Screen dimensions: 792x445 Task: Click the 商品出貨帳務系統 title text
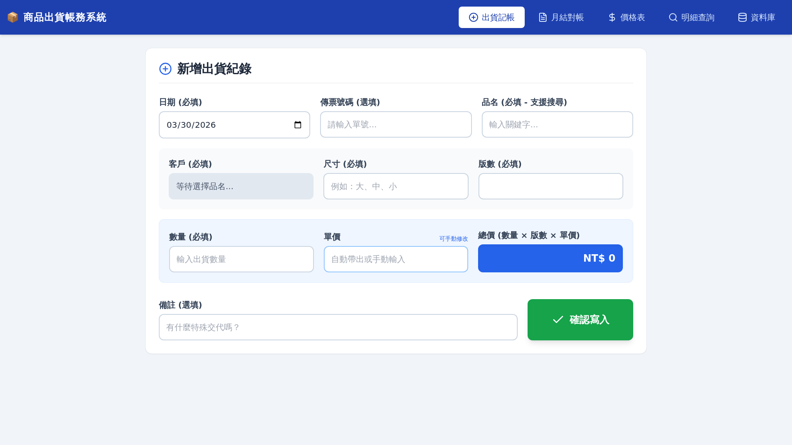point(65,17)
